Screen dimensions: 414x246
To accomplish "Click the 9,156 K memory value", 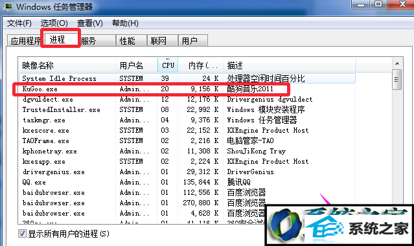I will [204, 89].
